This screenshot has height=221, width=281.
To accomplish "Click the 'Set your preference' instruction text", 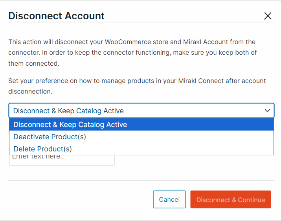I will pyautogui.click(x=137, y=86).
